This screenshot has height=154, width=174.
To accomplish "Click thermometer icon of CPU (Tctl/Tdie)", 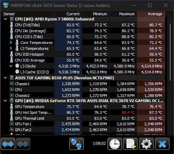I will coord(11,25).
